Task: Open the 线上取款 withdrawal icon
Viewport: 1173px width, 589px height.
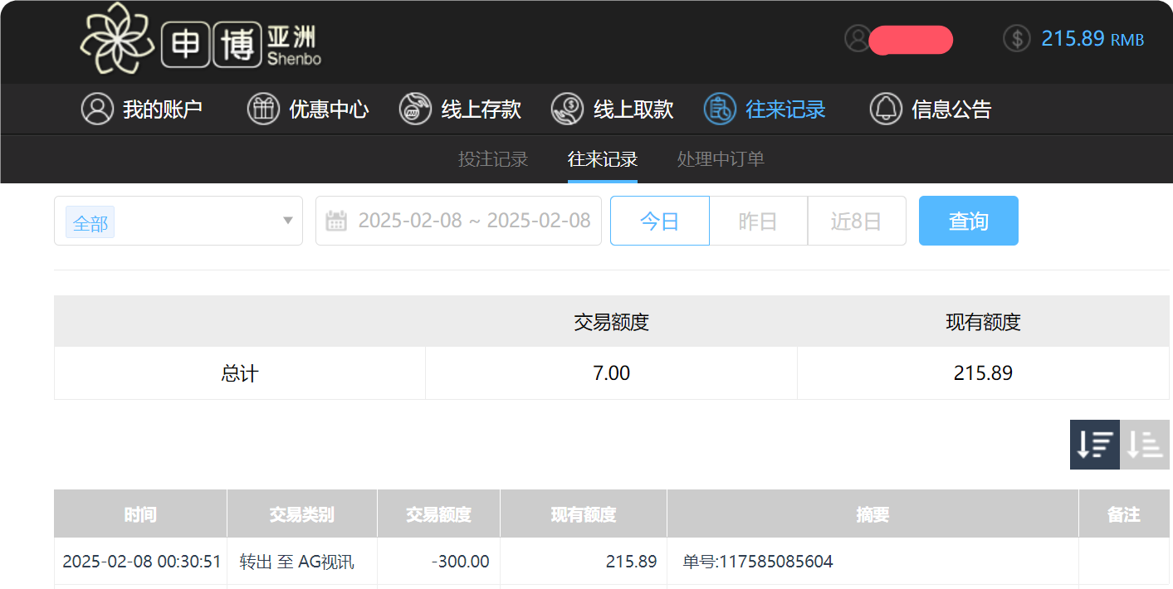Action: pyautogui.click(x=568, y=109)
